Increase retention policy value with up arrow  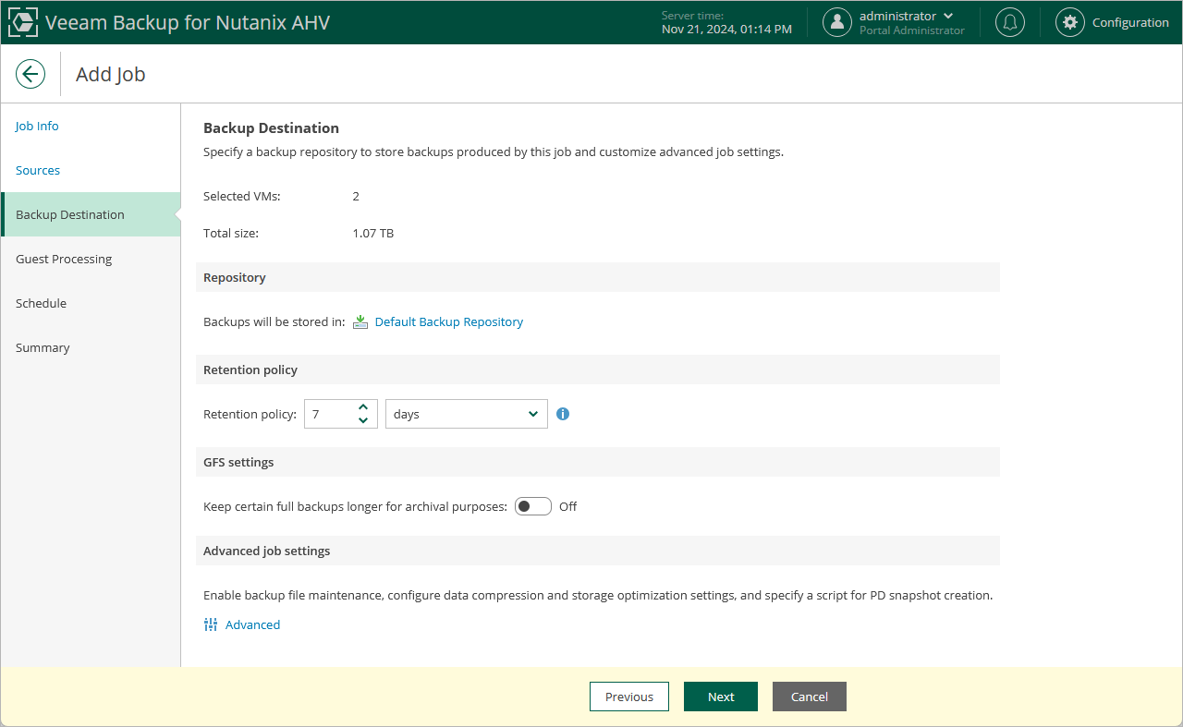(363, 407)
